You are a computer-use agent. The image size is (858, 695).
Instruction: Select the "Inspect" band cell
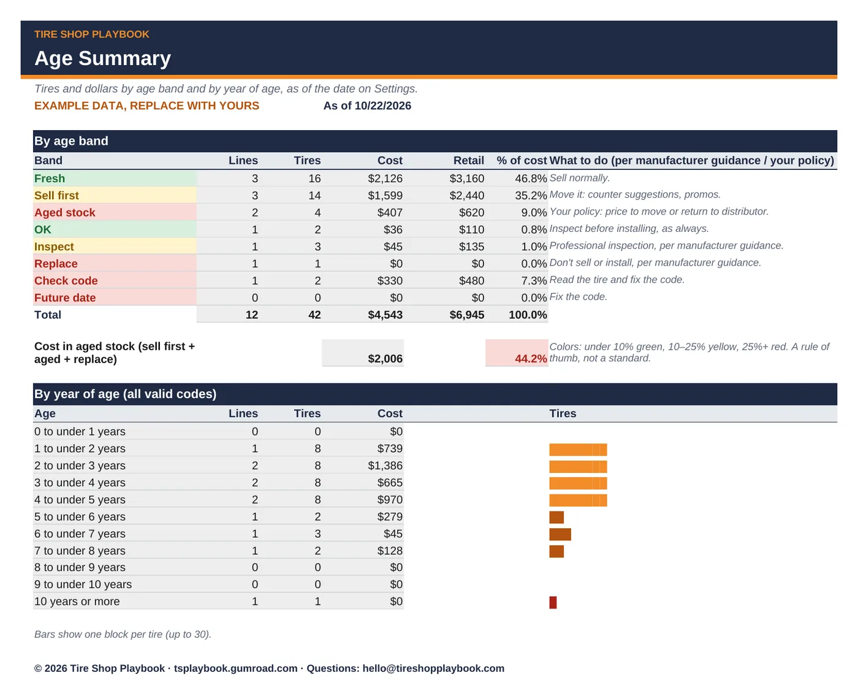point(115,247)
